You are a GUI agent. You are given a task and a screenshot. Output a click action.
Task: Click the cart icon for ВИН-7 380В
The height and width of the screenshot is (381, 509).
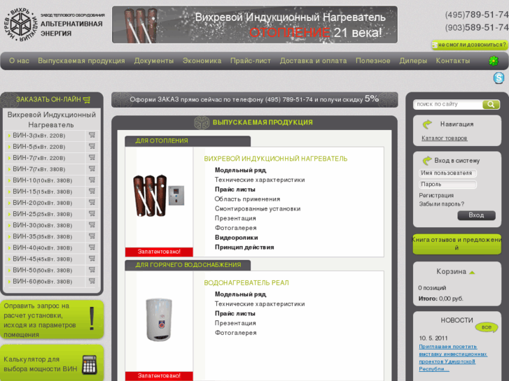point(92,168)
